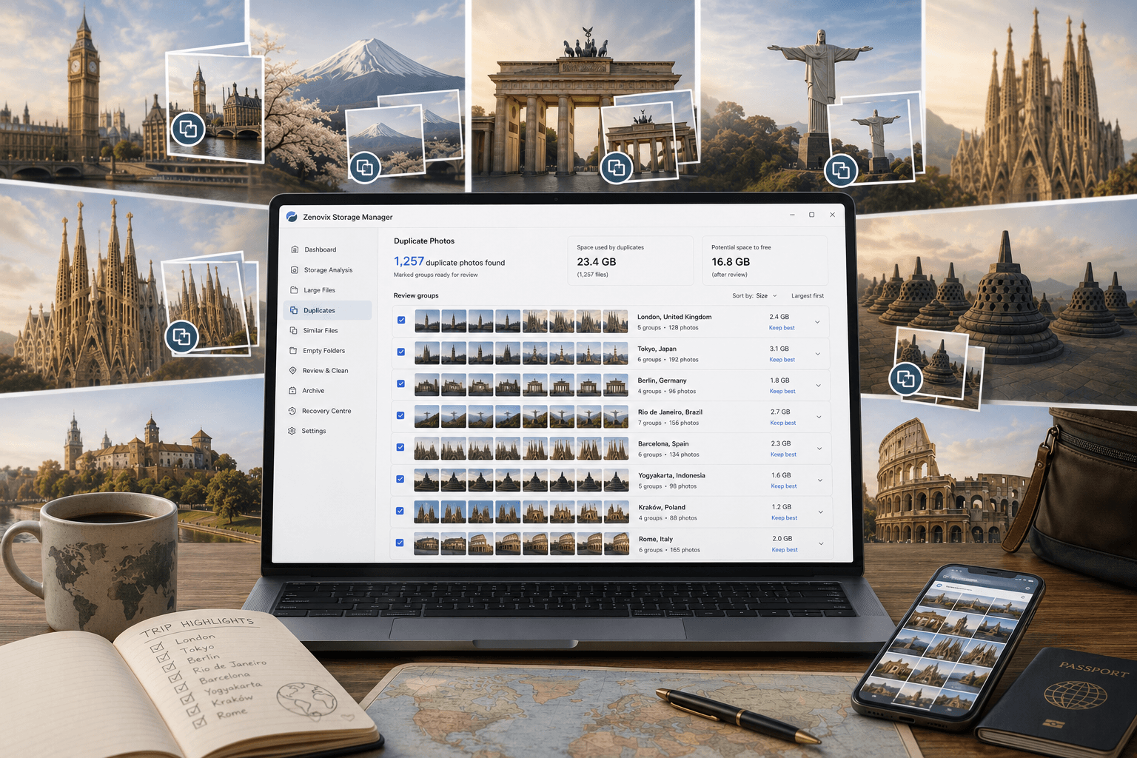Screen dimensions: 1137x758
Task: Expand the Berlin, Germany row chevron
Action: (819, 386)
